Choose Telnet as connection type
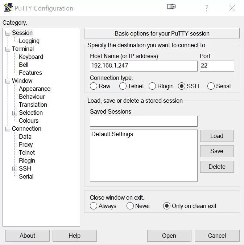 123,86
